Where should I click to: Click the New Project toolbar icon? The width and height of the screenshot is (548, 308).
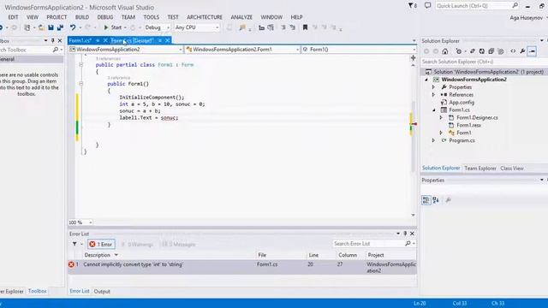(x=27, y=27)
